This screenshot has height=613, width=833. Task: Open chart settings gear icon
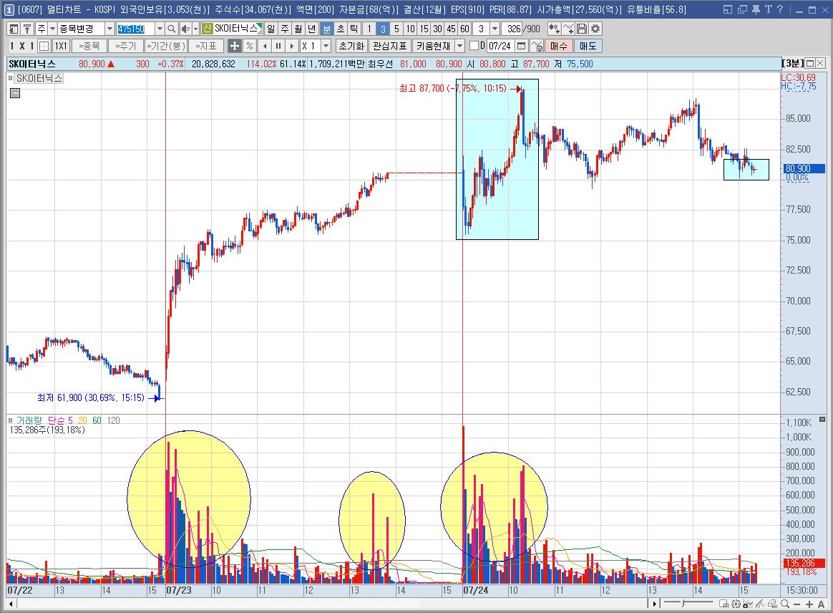595,29
